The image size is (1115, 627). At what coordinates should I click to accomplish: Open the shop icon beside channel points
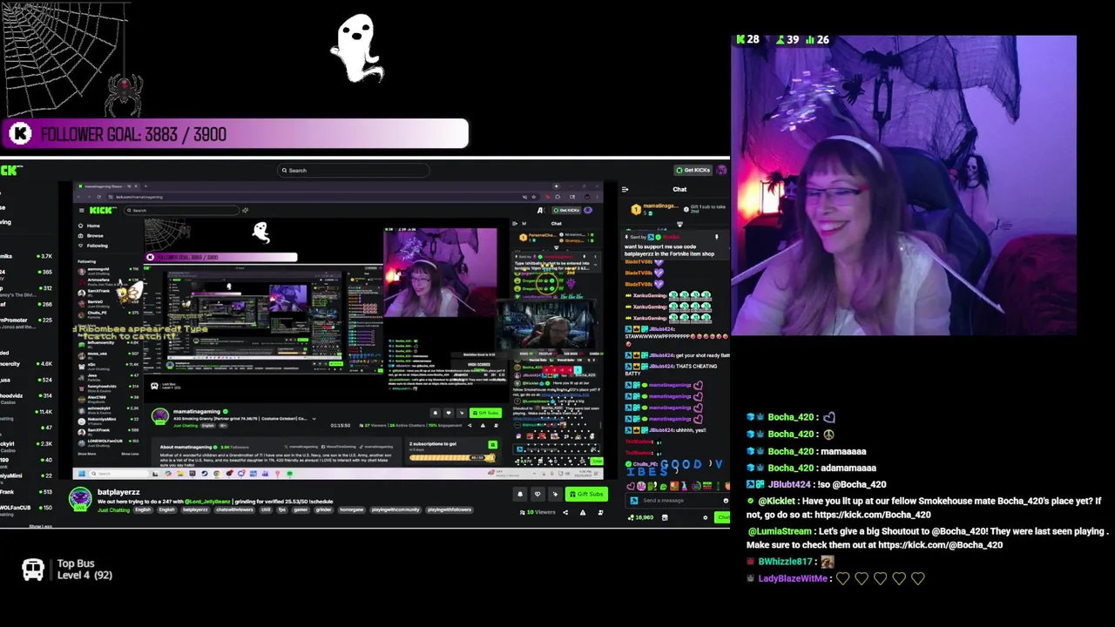[x=664, y=517]
